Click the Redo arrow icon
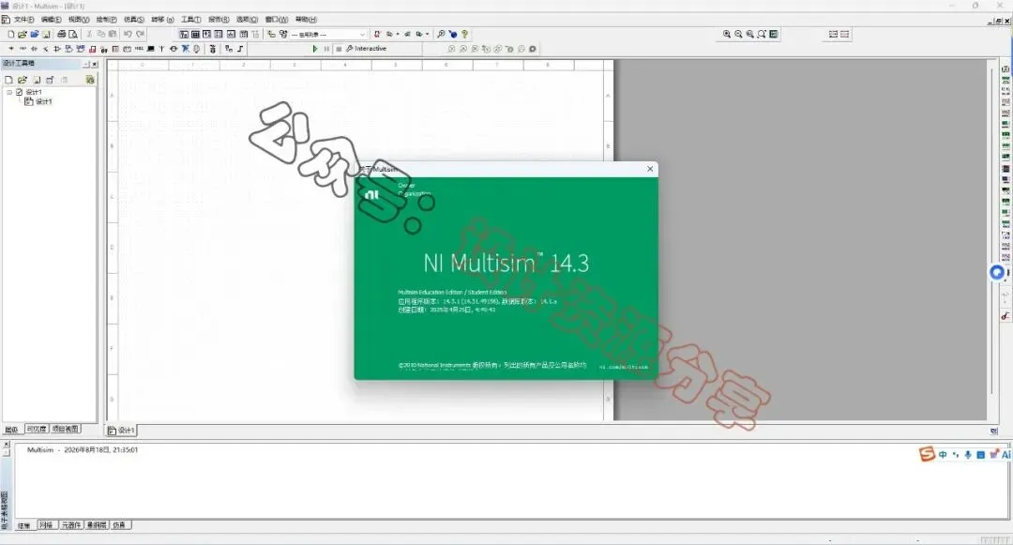This screenshot has width=1013, height=545. [x=140, y=34]
